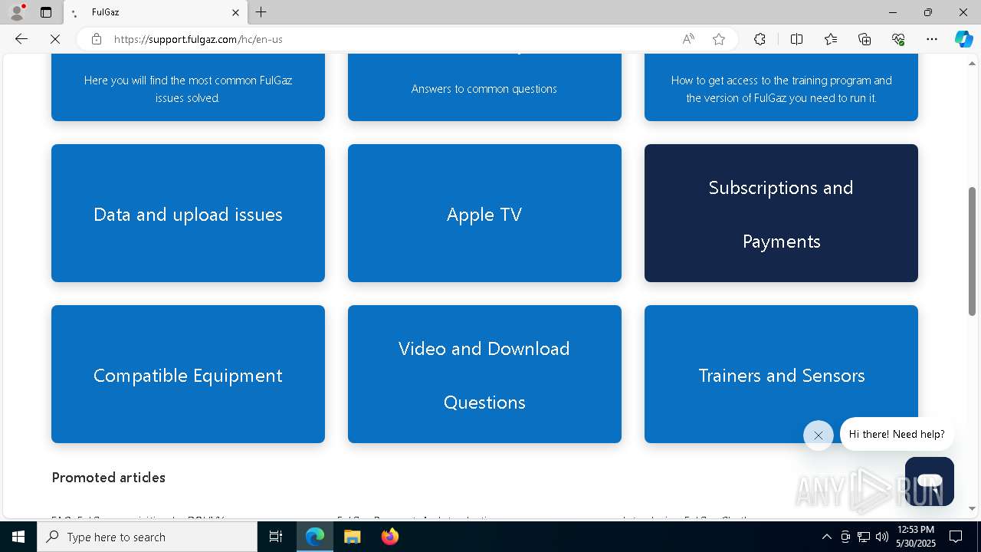Click the 'Hi there! Need help?' message

(x=897, y=434)
